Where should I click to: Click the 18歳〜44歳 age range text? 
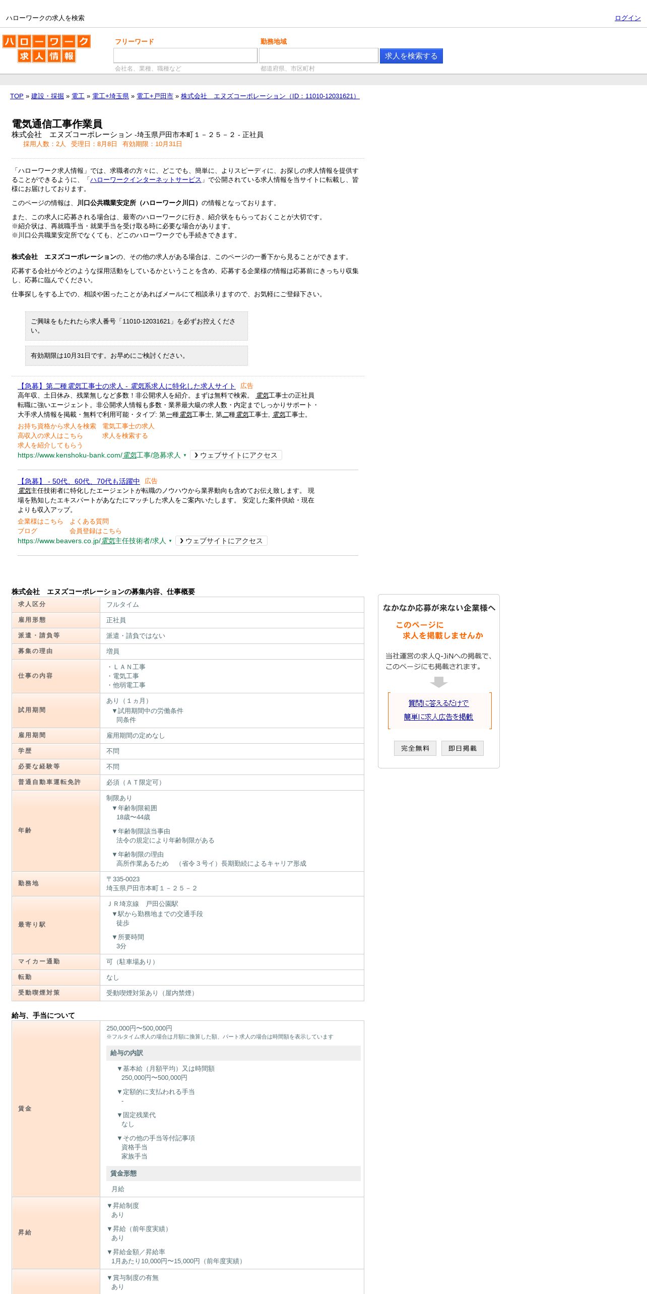[x=133, y=817]
